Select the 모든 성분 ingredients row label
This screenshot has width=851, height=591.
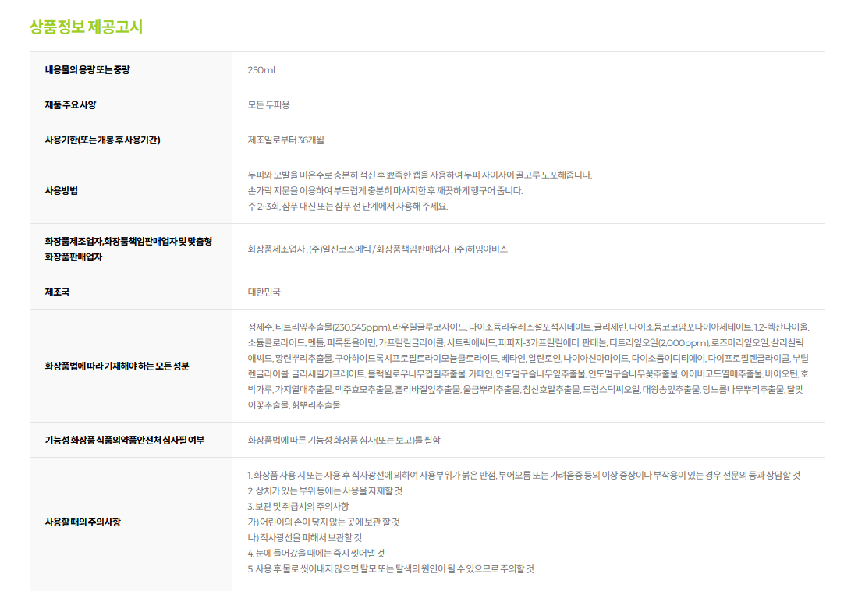(x=117, y=366)
